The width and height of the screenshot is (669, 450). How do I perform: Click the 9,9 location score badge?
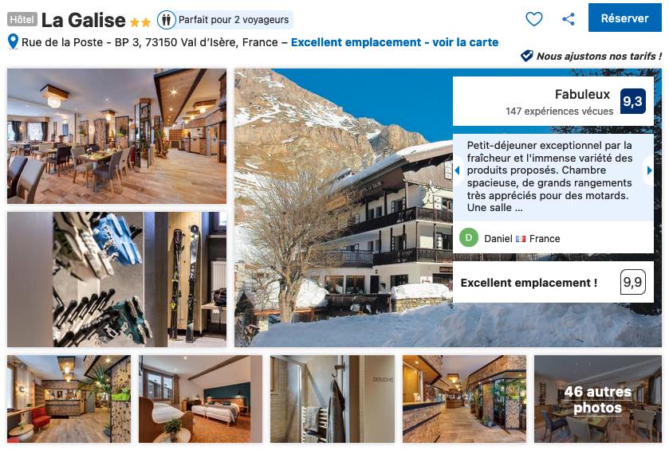tap(632, 282)
